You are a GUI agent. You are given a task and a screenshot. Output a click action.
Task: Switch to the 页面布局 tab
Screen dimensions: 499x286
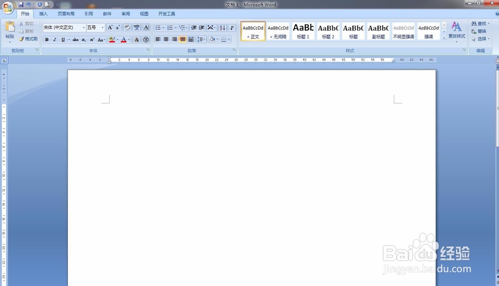66,13
